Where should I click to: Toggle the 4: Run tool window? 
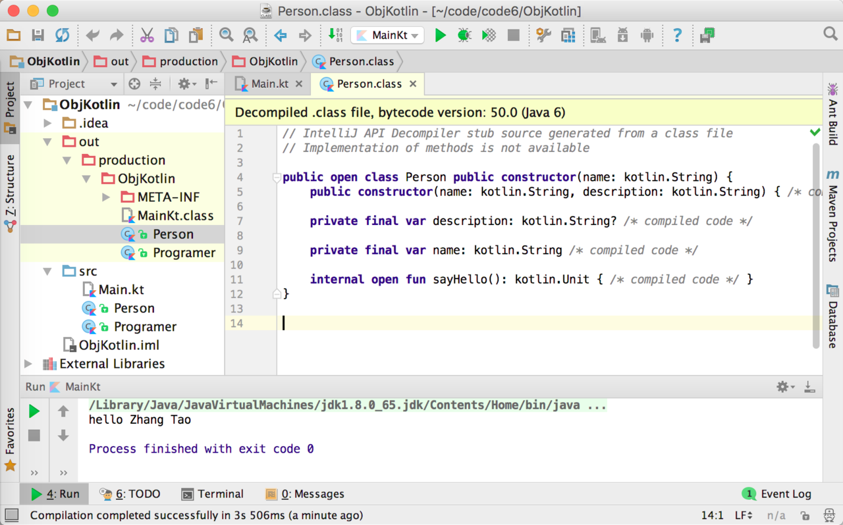pos(55,494)
